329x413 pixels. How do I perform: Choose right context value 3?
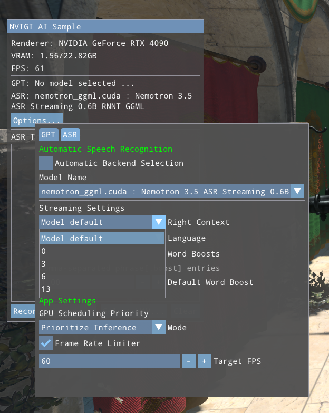coord(102,263)
